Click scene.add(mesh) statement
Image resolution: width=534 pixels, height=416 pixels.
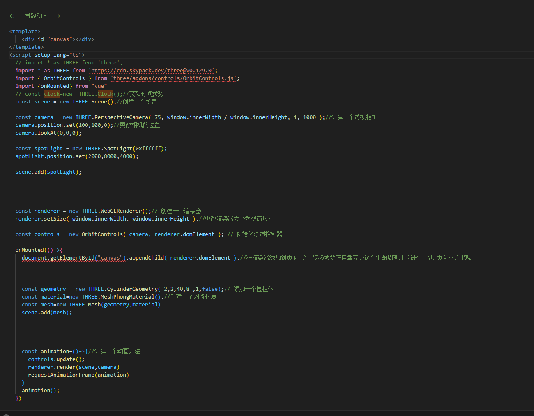point(47,313)
